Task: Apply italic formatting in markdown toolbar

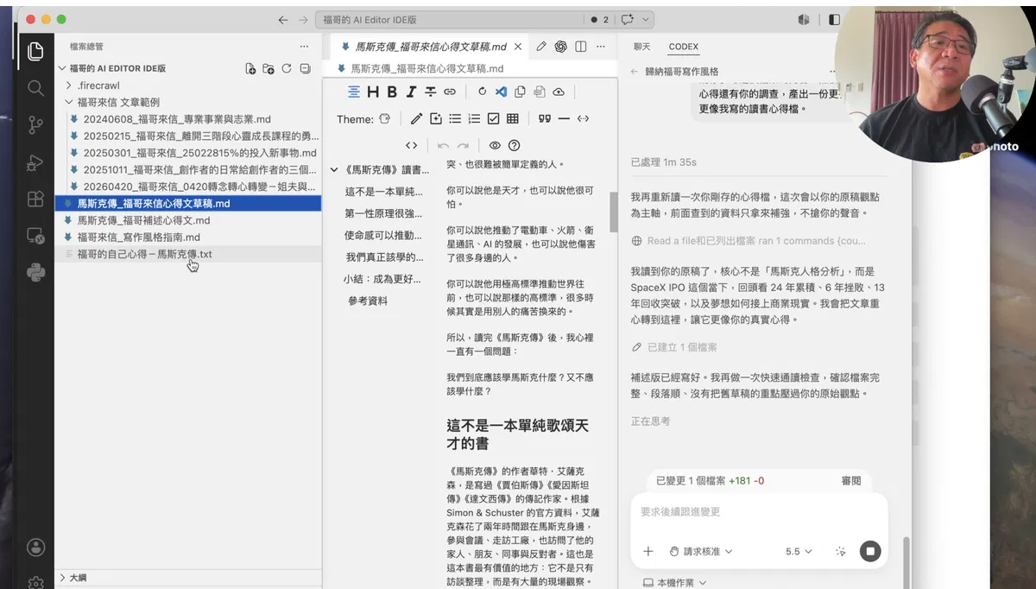Action: [411, 92]
